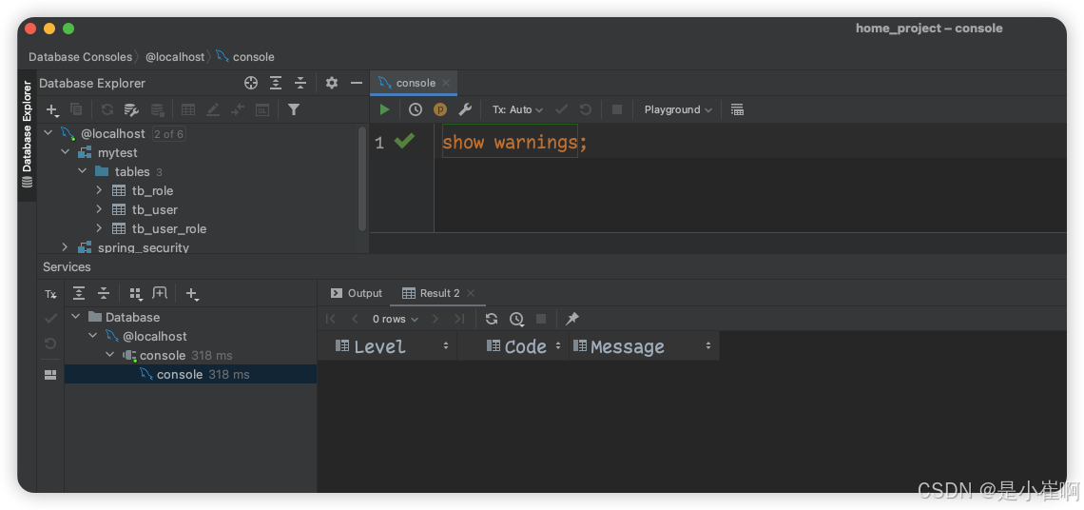Open console settings wrench icon
This screenshot has width=1084, height=510.
465,109
